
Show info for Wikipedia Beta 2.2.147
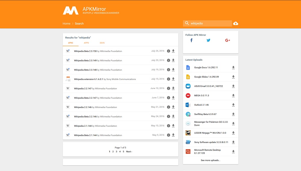[168, 98]
